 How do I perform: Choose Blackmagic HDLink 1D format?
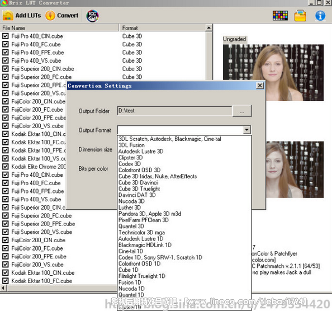point(145,245)
